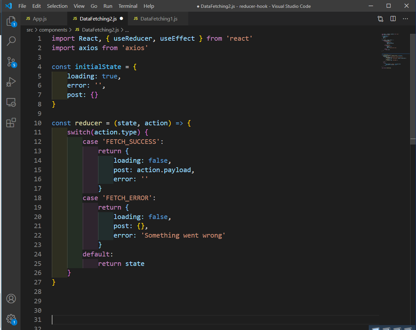Viewport: 416px width, 330px height.
Task: Open the Run and Debug view
Action: pos(11,82)
